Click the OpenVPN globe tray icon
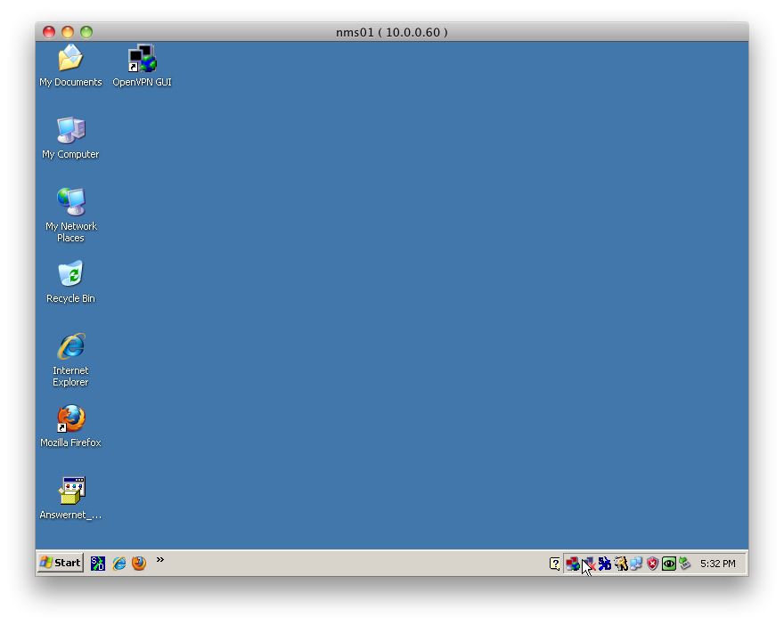The height and width of the screenshot is (625, 784). (x=573, y=564)
